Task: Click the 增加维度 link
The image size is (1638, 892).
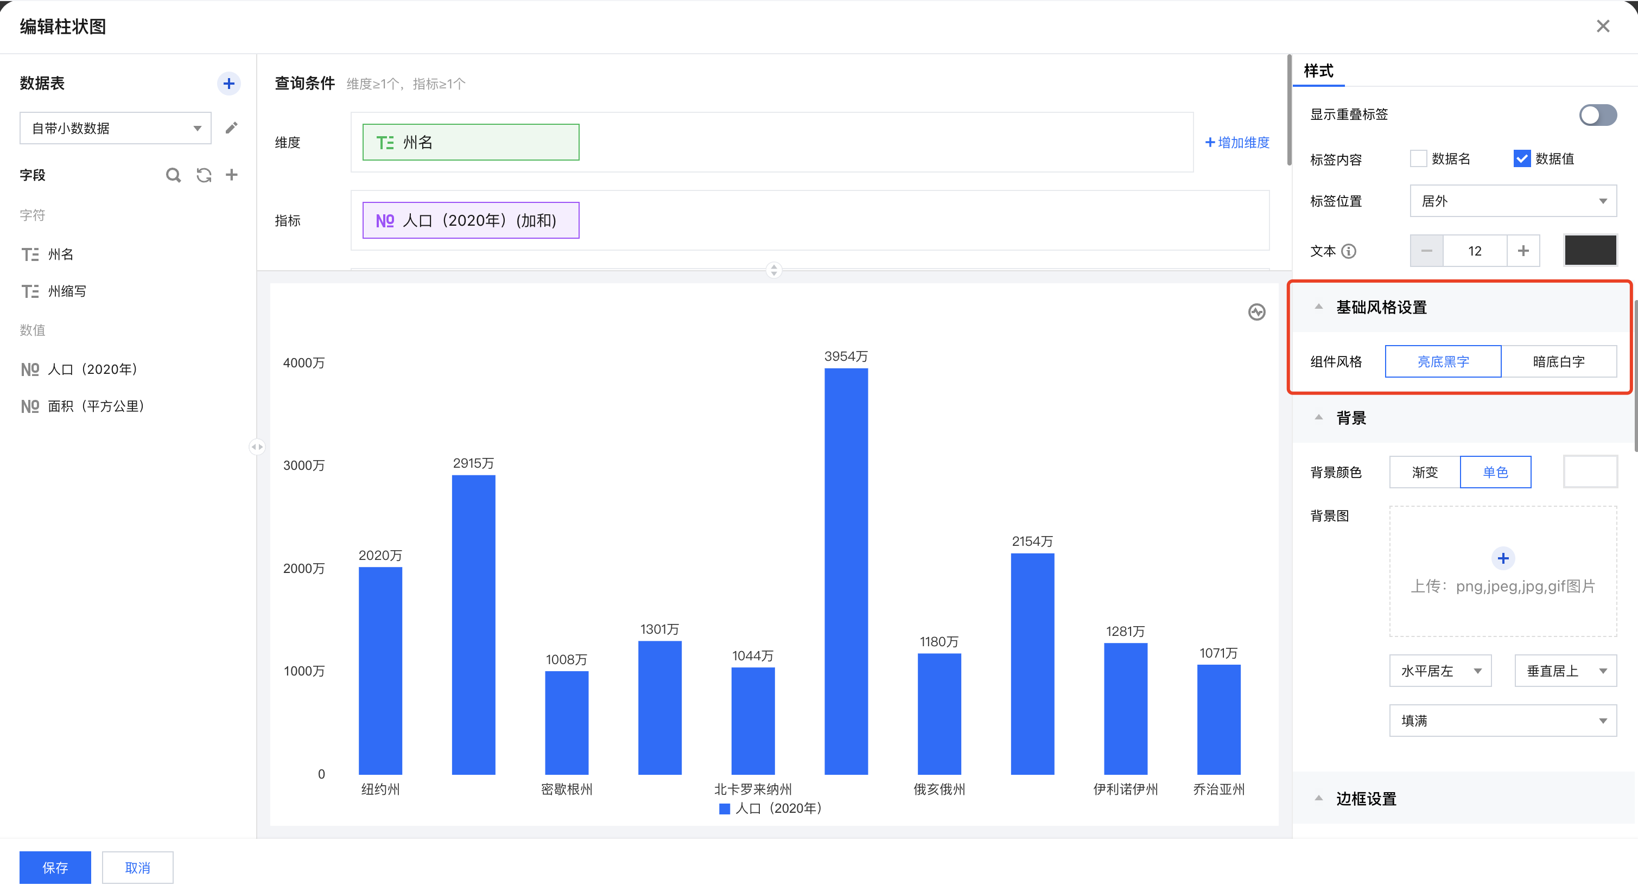Action: pyautogui.click(x=1237, y=142)
